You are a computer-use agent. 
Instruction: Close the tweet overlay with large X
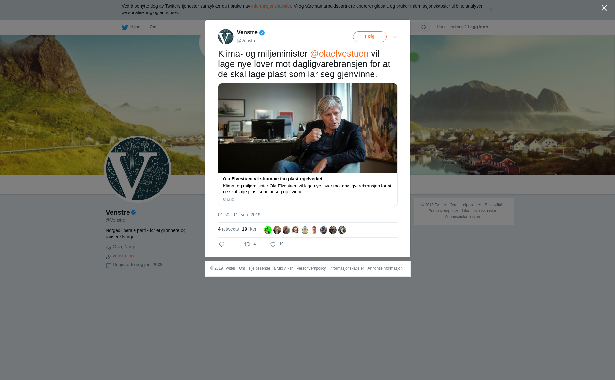pos(604,8)
